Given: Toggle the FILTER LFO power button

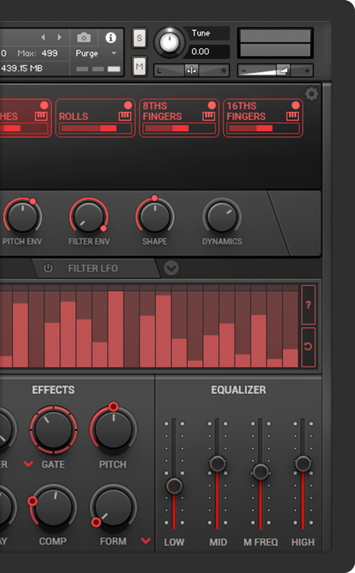Looking at the screenshot, I should [48, 268].
